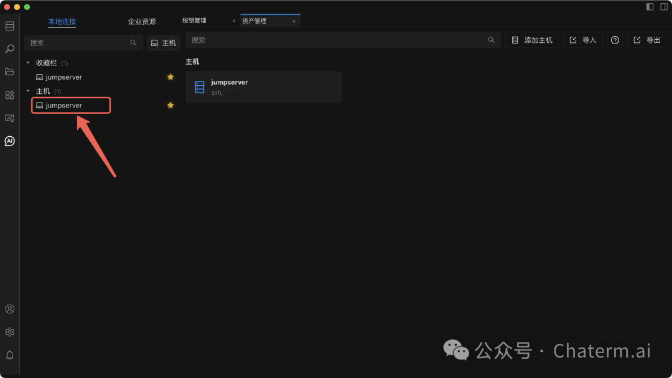
Task: Toggle the right panel layout icon
Action: click(664, 6)
